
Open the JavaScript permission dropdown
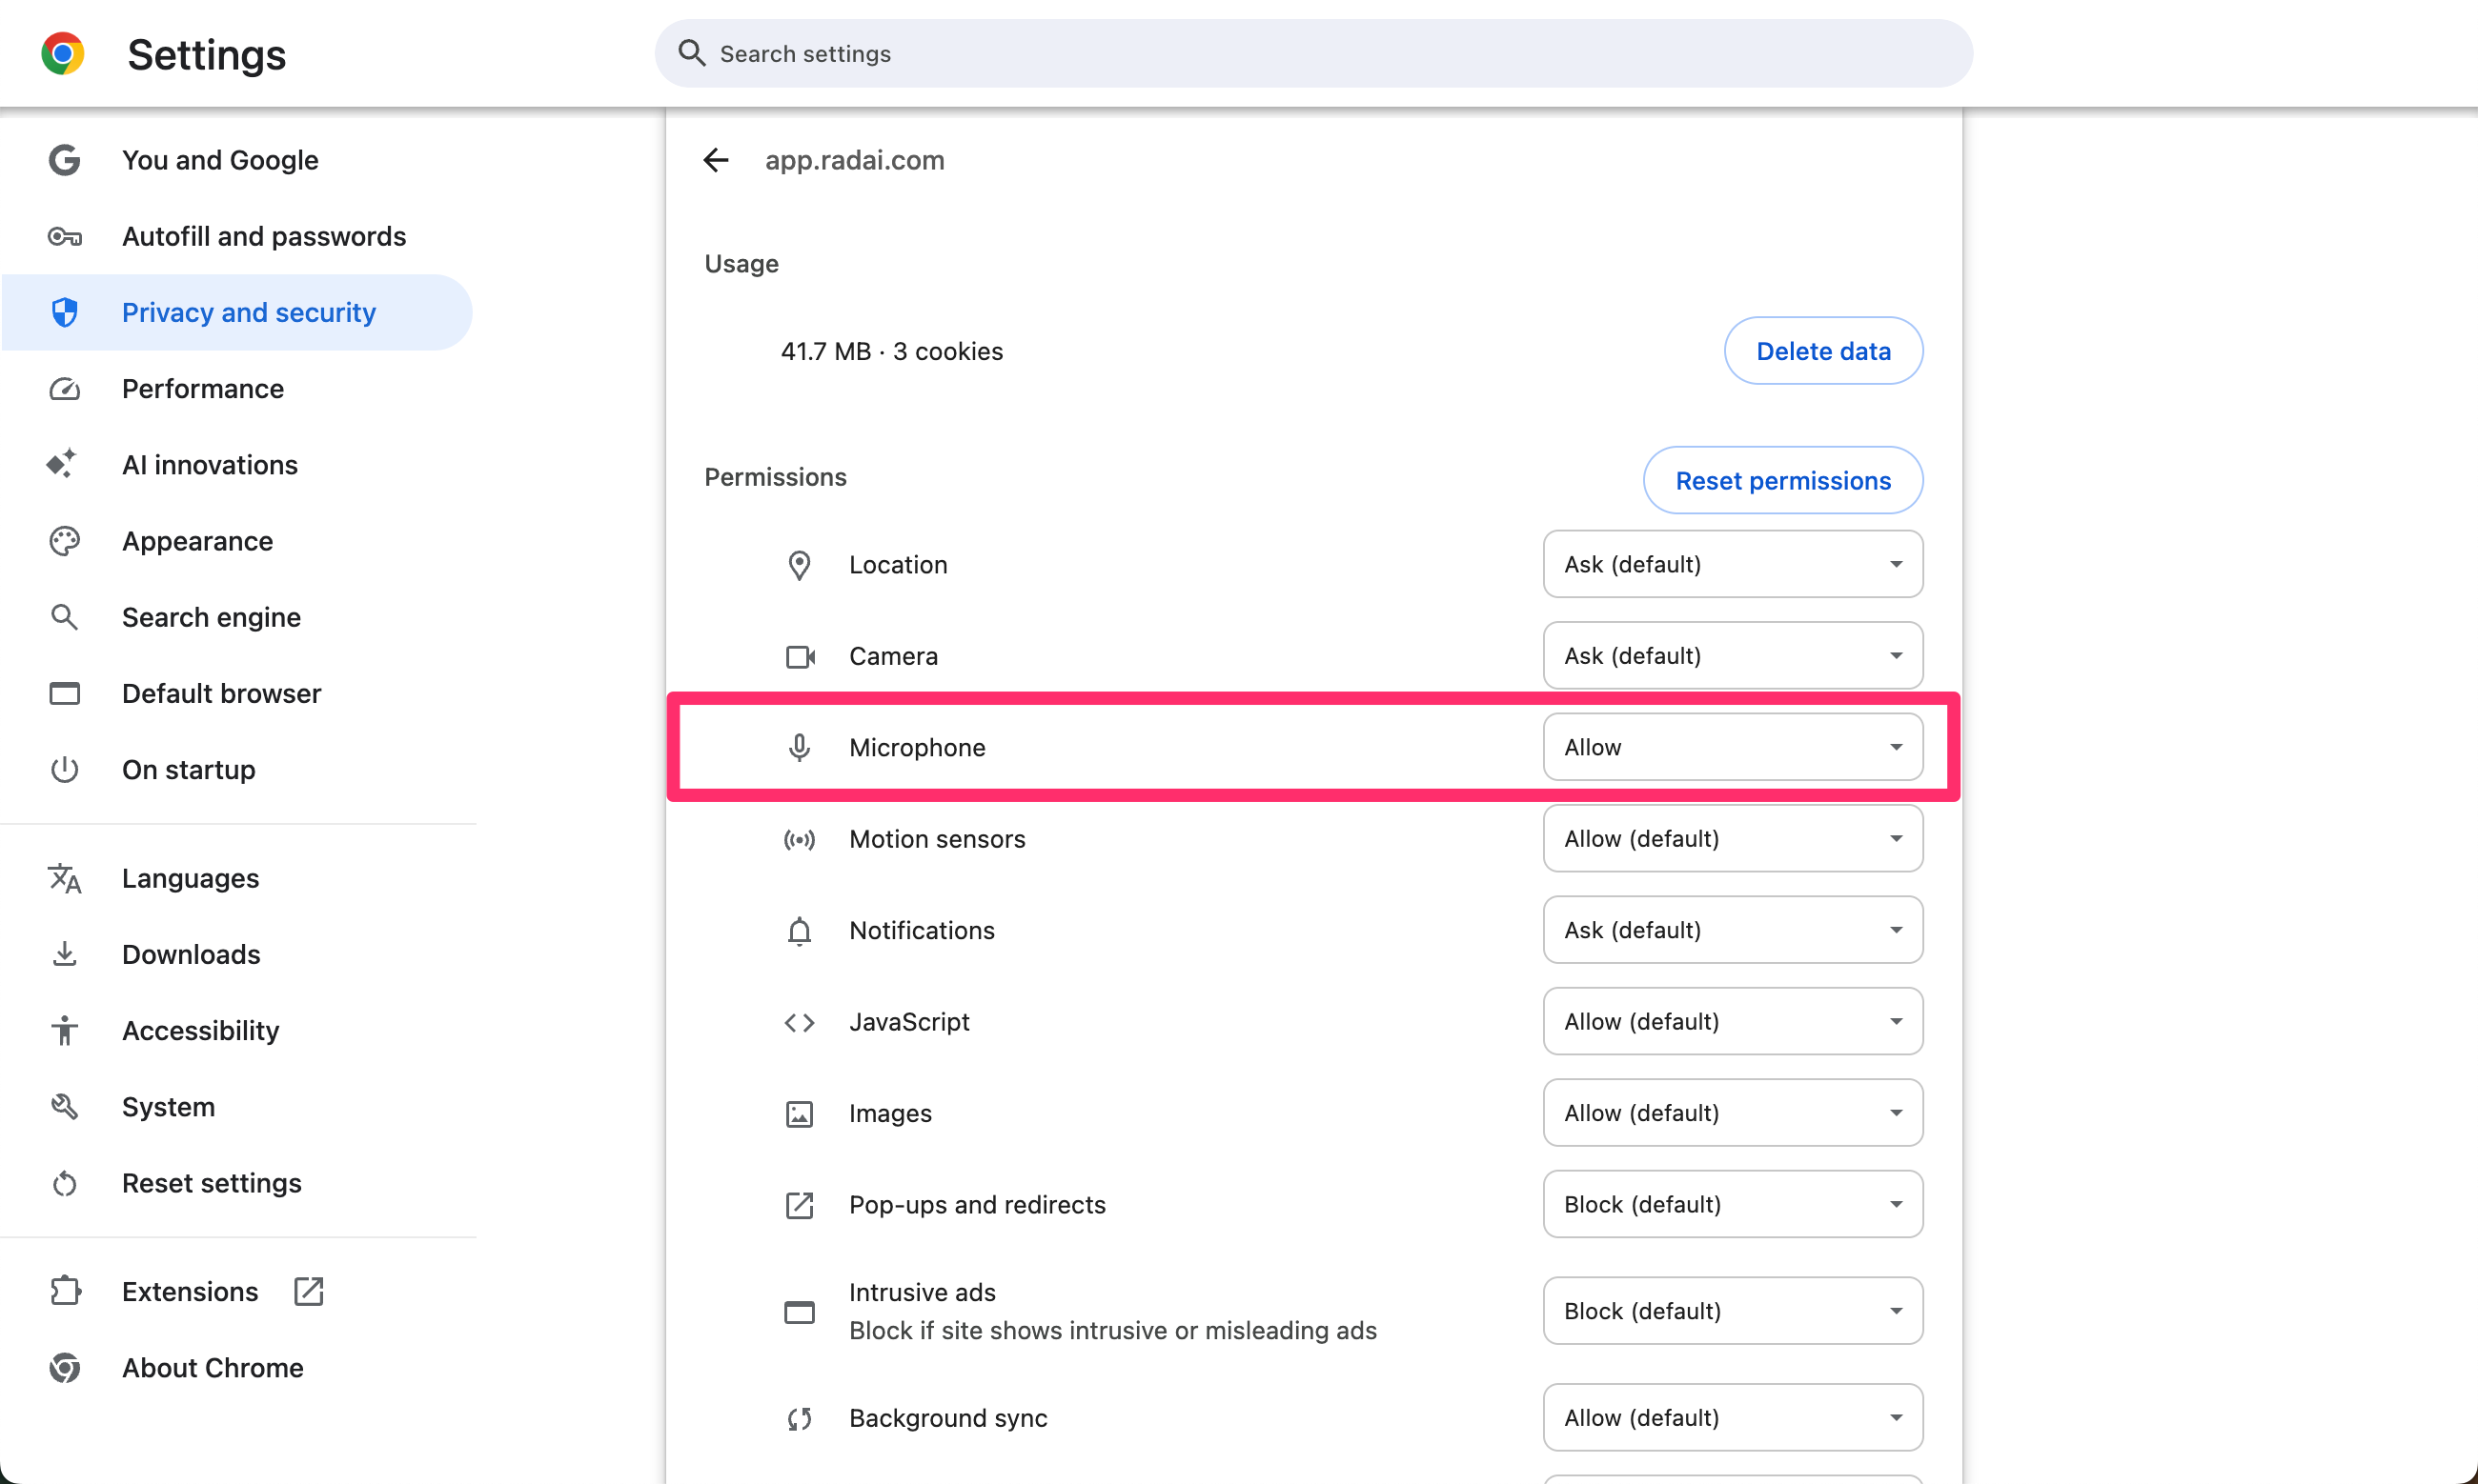click(x=1733, y=1022)
